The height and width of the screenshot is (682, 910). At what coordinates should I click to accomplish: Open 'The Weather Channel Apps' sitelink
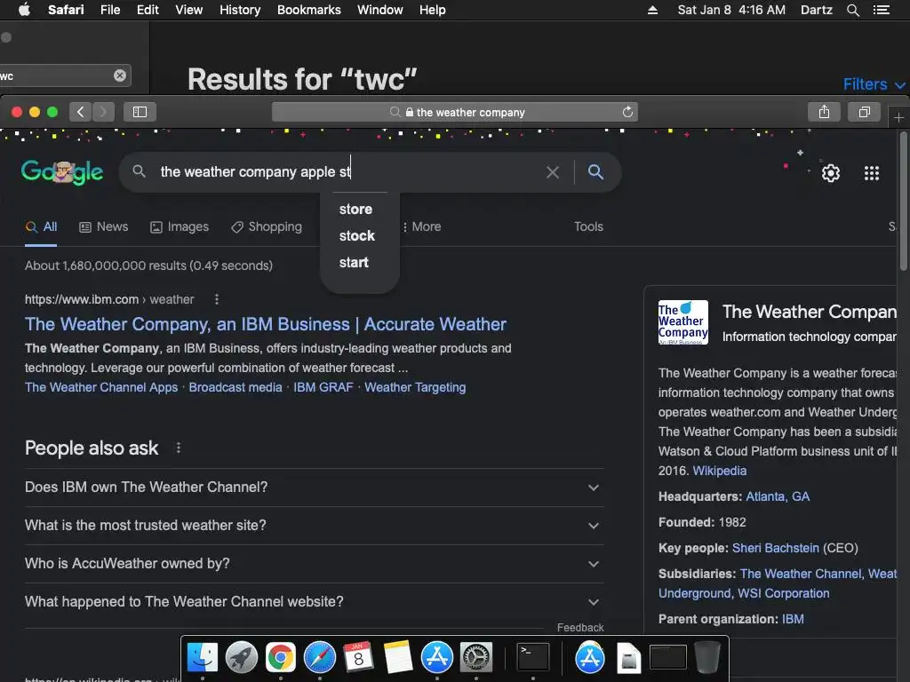tap(101, 387)
